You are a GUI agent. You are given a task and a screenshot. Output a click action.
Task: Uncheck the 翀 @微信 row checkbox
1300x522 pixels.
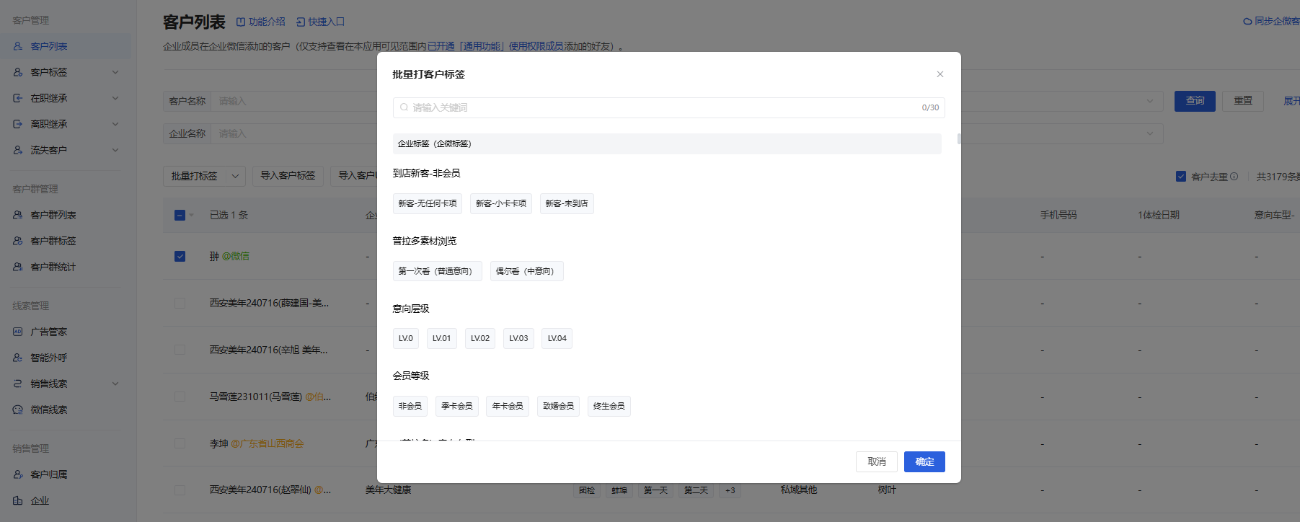coord(180,256)
